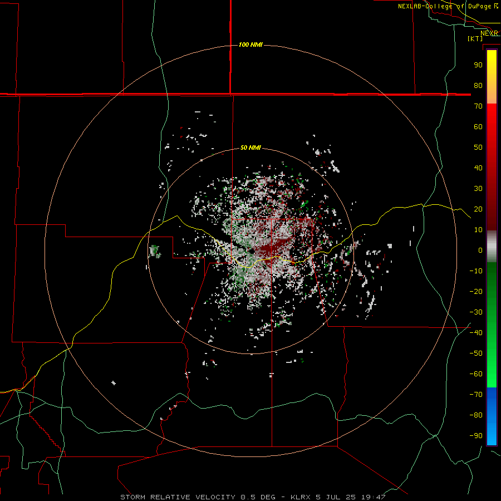The width and height of the screenshot is (501, 501).
Task: Click the -60 knot scale label
Action: pyautogui.click(x=476, y=374)
